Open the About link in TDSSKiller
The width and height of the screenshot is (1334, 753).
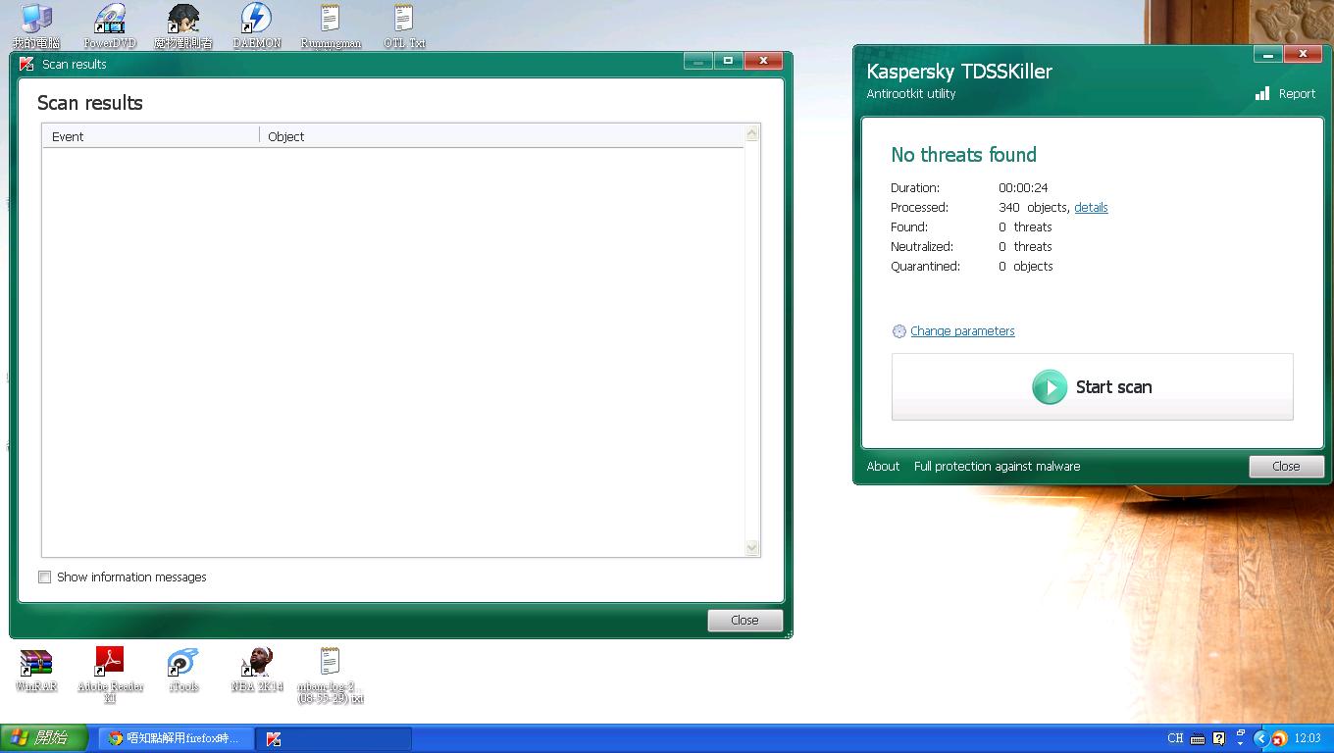[x=883, y=467]
